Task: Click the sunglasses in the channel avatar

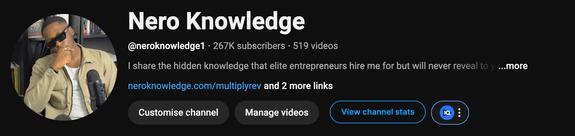Action: (57, 38)
